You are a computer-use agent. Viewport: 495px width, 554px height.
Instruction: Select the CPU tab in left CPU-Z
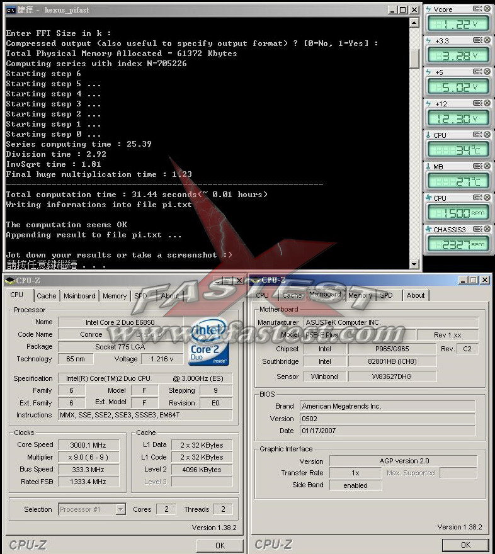17,295
